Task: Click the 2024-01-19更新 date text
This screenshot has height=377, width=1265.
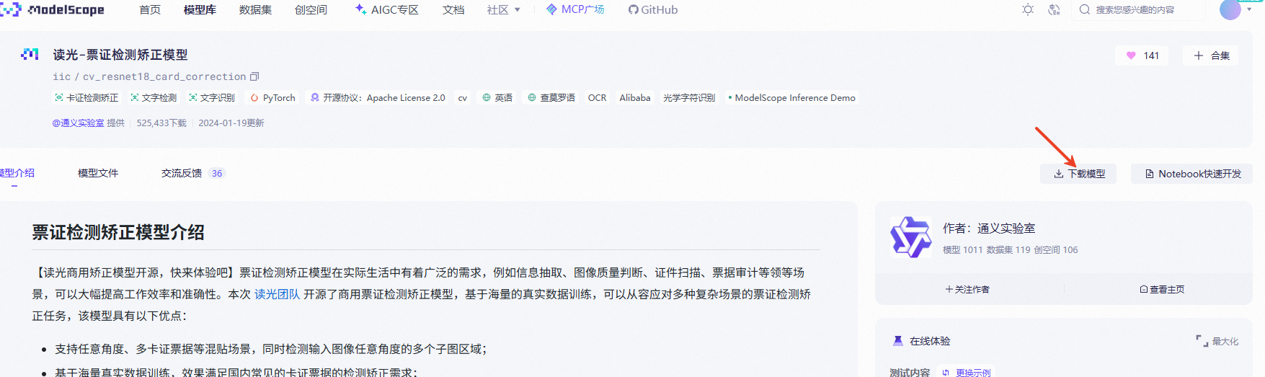Action: click(231, 123)
